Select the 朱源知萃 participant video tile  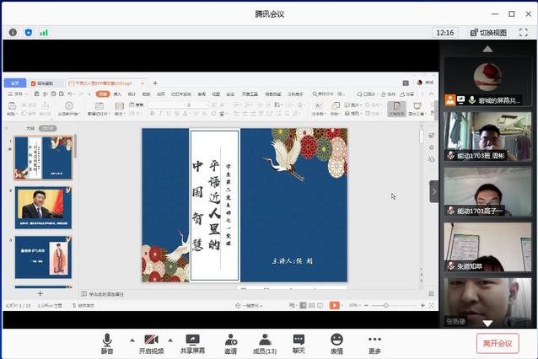point(487,246)
